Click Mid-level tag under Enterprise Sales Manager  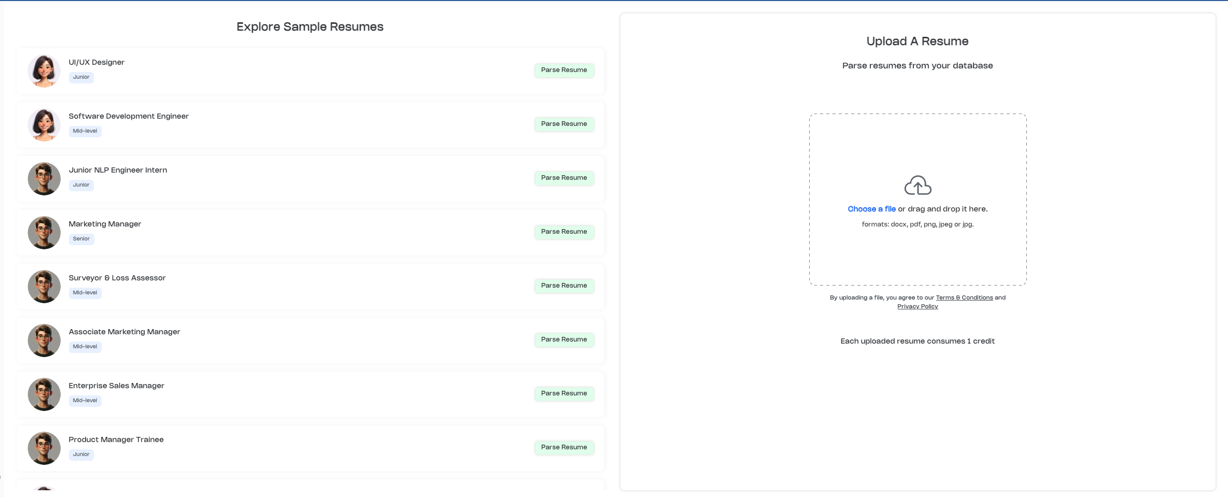[85, 401]
